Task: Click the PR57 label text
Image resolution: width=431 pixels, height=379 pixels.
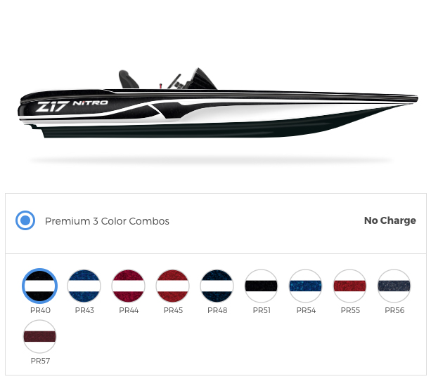Action: tap(40, 361)
